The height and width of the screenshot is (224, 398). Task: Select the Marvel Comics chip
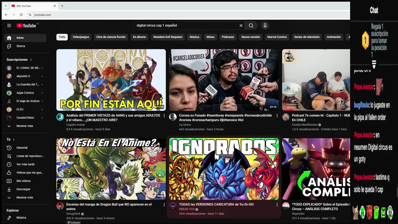277,37
